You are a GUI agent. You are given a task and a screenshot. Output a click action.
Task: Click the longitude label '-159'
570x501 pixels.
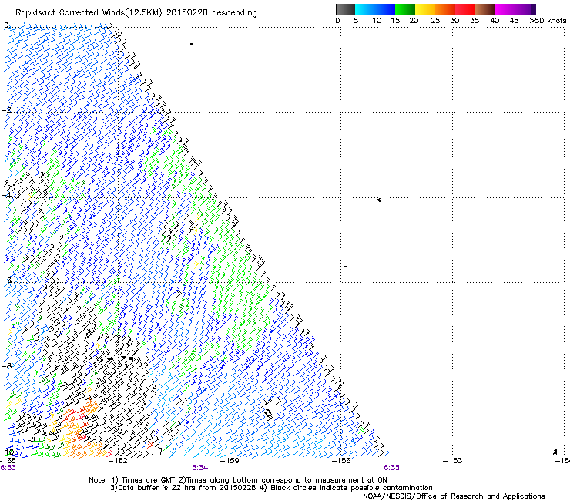(230, 461)
